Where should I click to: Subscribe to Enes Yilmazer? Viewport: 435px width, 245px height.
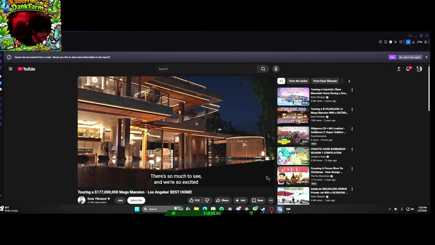point(136,200)
